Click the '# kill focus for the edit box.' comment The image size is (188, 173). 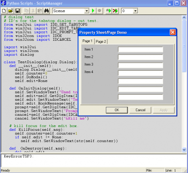point(44,126)
